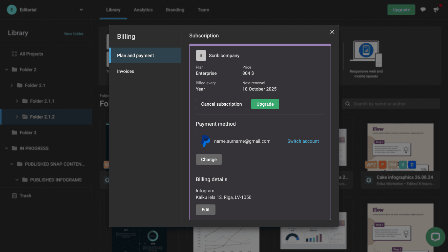448x252 pixels.
Task: Open the Branding tab
Action: tap(175, 10)
